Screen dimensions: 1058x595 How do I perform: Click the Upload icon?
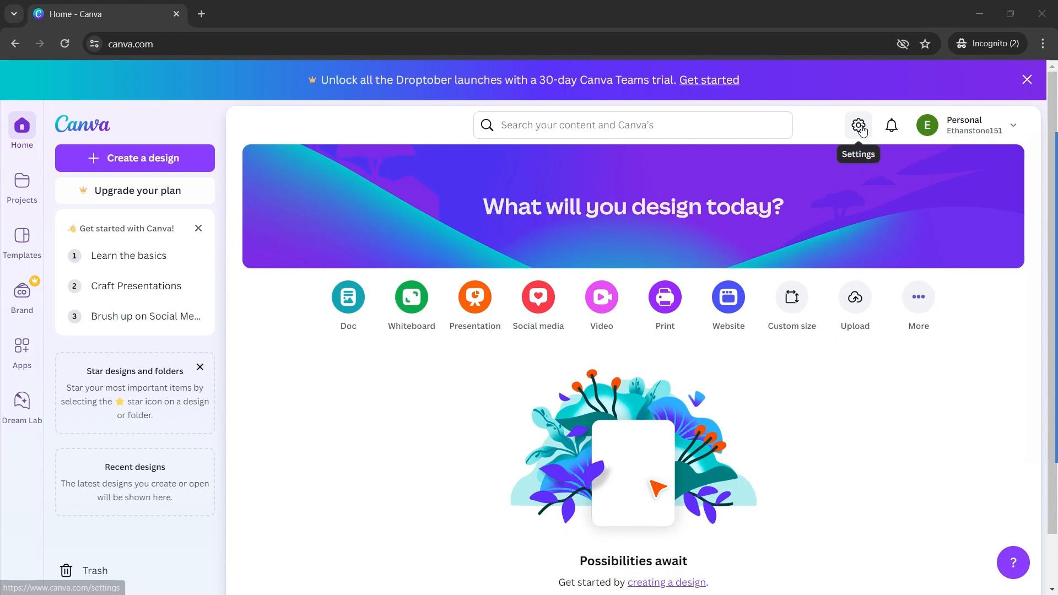(x=855, y=296)
